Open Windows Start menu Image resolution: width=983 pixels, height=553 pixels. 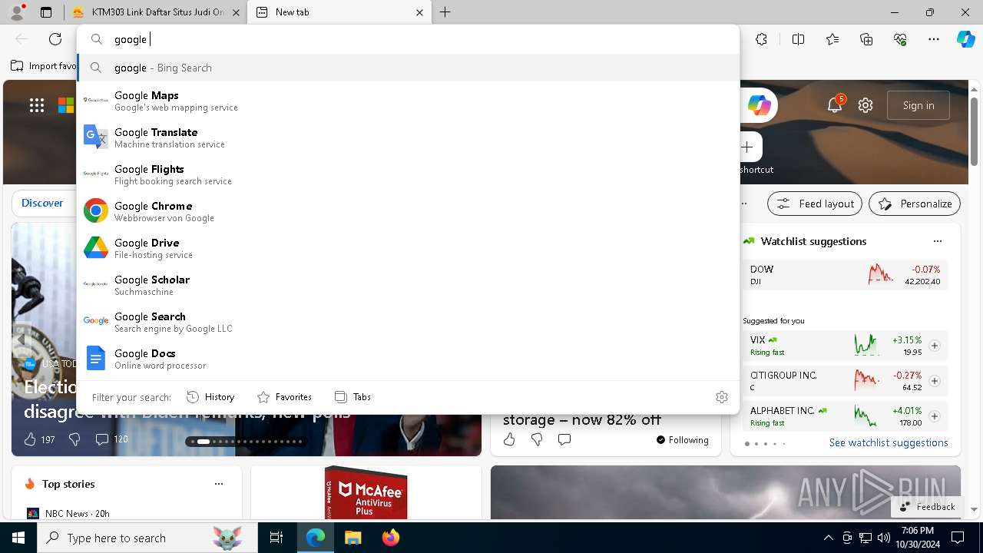[18, 538]
